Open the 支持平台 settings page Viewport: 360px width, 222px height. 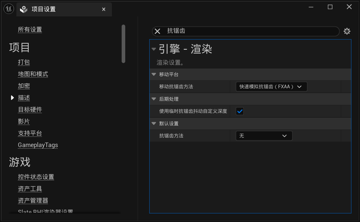30,133
